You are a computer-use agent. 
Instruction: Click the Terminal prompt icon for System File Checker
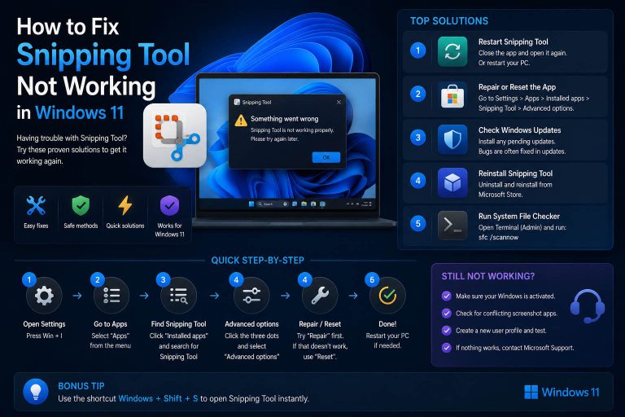point(452,226)
